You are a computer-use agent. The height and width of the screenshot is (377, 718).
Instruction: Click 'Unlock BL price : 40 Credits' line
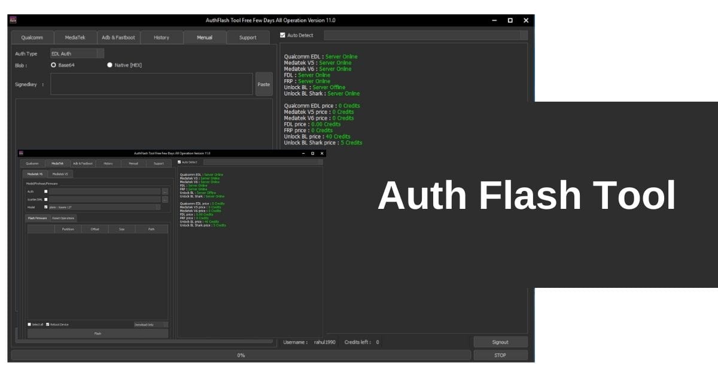317,136
